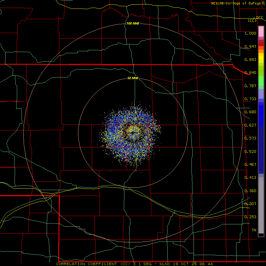Click the 0.307 scale value
Screen dimensions: 266x266
pyautogui.click(x=250, y=204)
